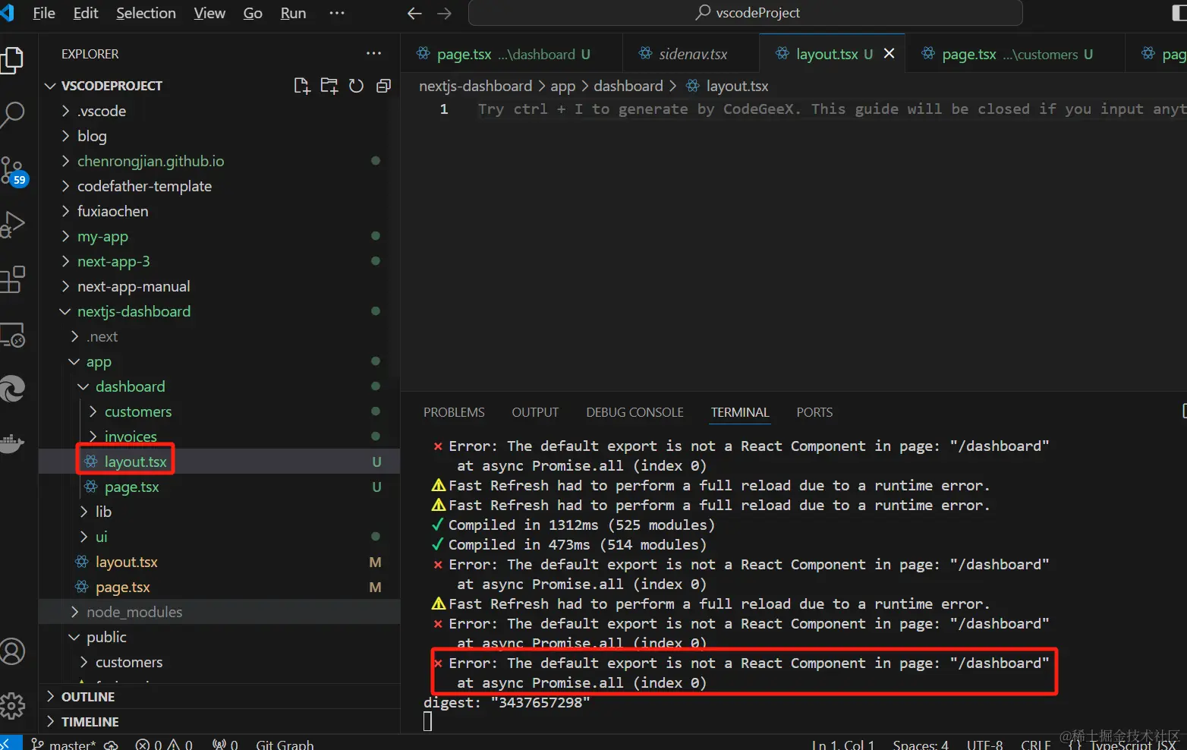Open the Go menu

253,14
